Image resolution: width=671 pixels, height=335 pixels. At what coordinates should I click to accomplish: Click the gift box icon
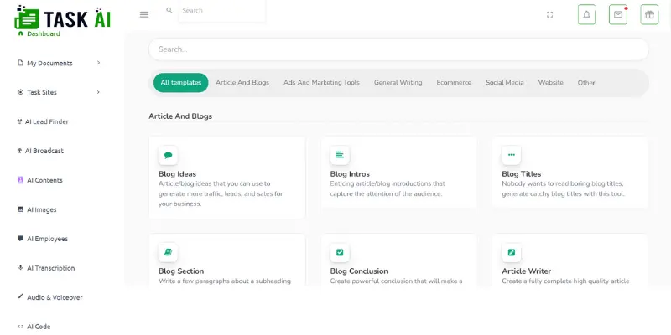tap(649, 14)
